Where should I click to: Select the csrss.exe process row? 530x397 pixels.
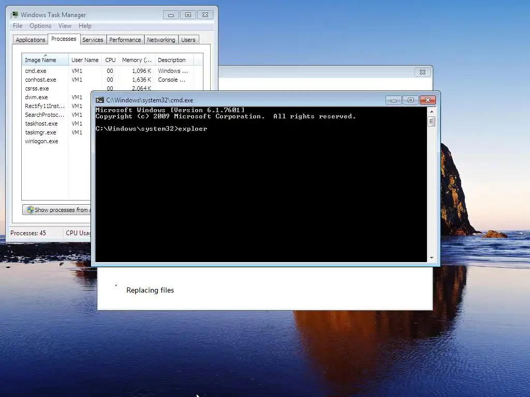[x=112, y=88]
